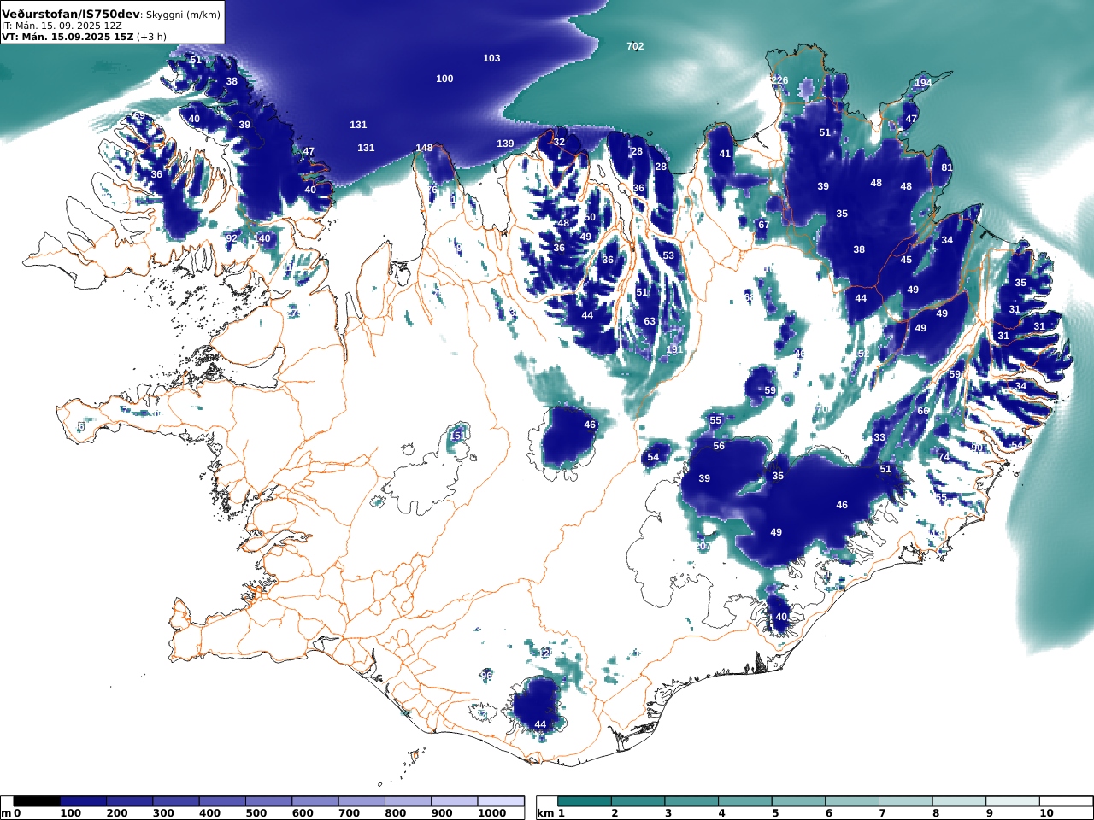
Task: Click the 66 visibility value on the map
Action: (923, 411)
